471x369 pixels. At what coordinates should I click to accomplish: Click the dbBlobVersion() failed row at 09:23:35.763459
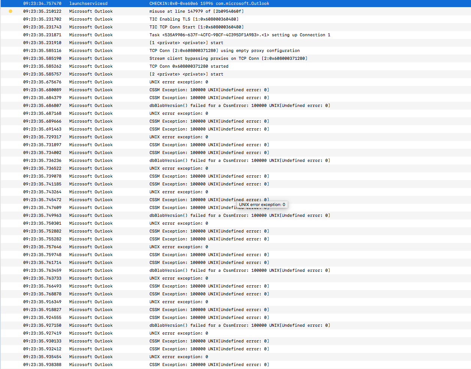235,270
